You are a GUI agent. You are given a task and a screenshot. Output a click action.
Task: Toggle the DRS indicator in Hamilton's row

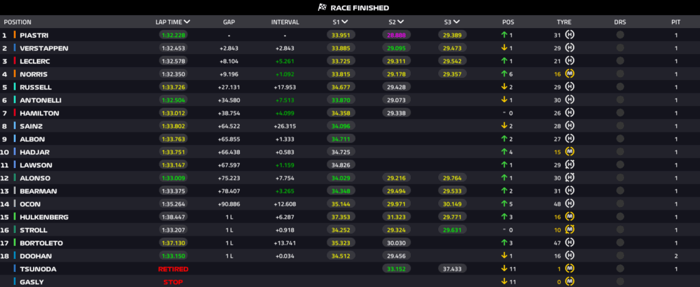pos(620,113)
